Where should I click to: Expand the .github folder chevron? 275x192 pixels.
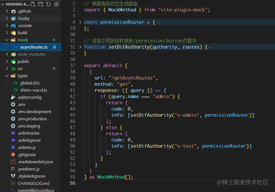tap(7, 11)
